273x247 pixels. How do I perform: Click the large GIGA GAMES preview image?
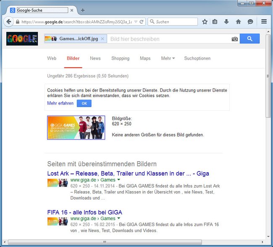pos(76,128)
